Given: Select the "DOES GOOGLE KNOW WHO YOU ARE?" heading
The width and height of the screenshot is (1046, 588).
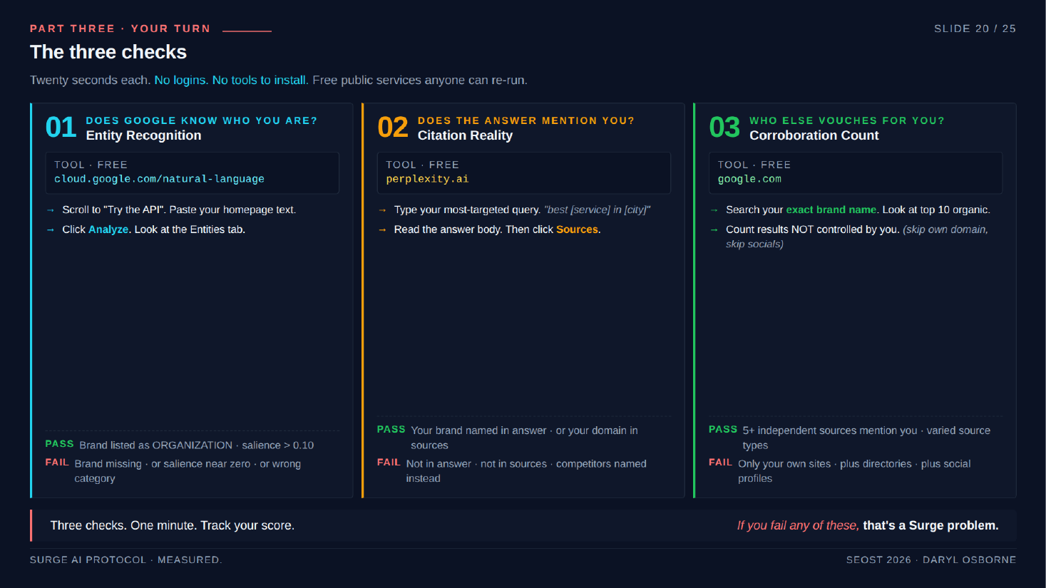Looking at the screenshot, I should click(x=202, y=120).
